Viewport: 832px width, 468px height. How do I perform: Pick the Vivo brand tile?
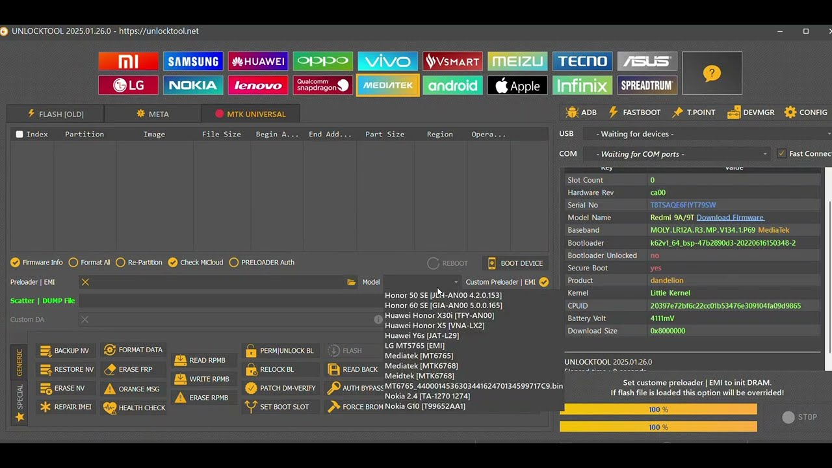click(388, 61)
